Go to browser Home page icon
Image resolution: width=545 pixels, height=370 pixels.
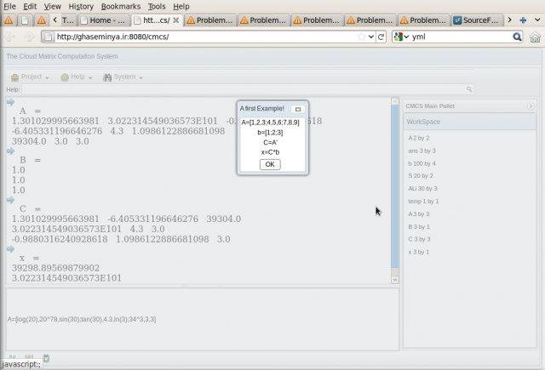[x=536, y=37]
